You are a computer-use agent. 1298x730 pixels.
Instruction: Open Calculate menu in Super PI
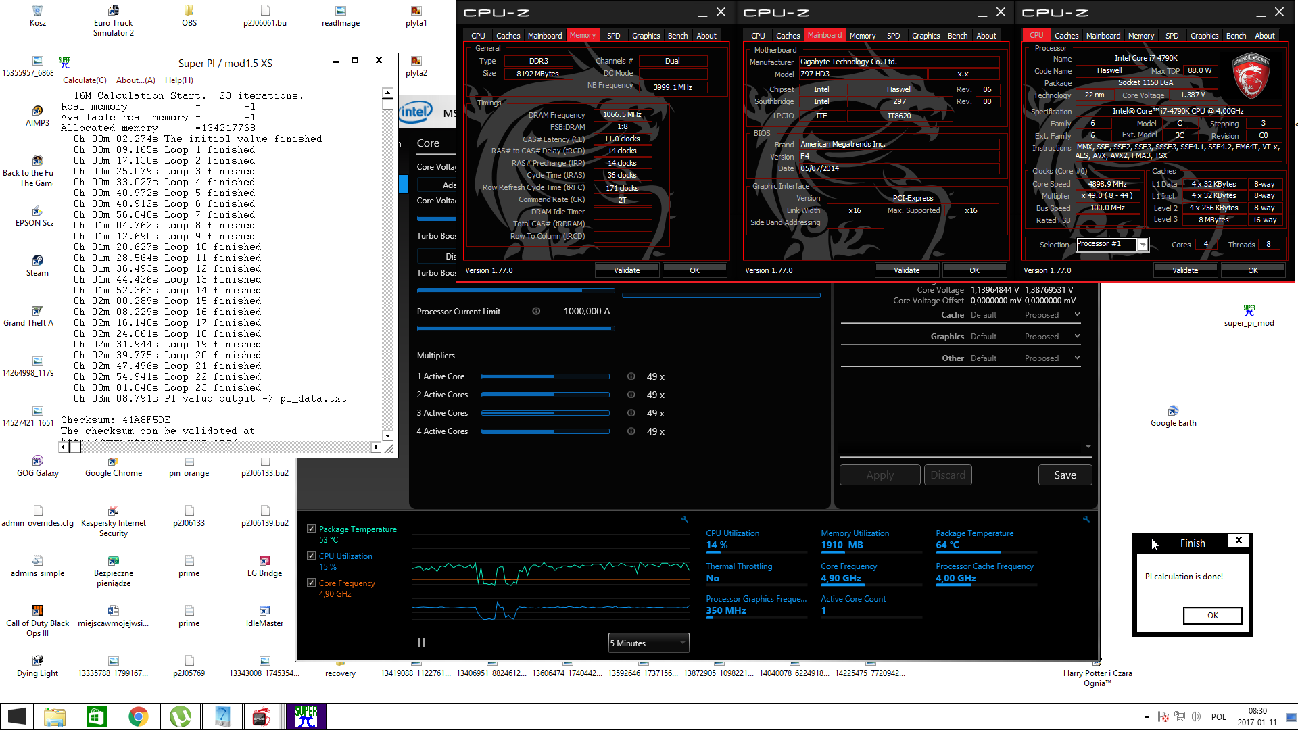click(x=85, y=80)
